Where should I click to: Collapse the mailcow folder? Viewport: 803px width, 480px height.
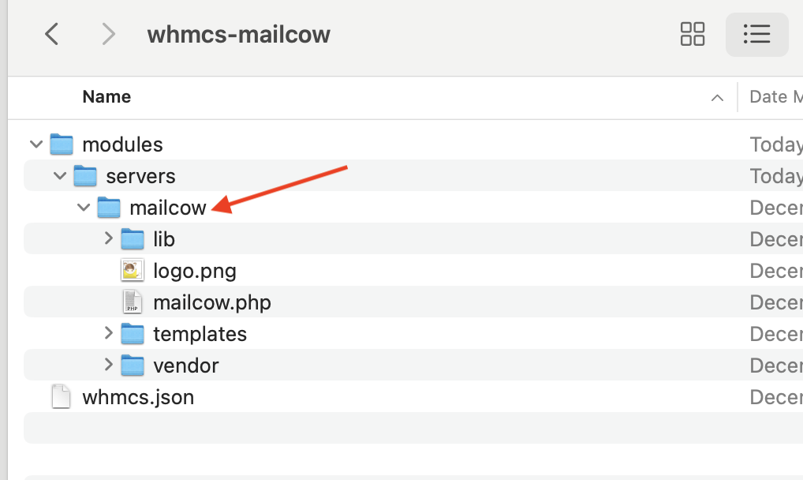click(84, 208)
